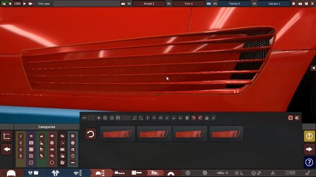Click the graph/stats icon button at left

[6, 136]
